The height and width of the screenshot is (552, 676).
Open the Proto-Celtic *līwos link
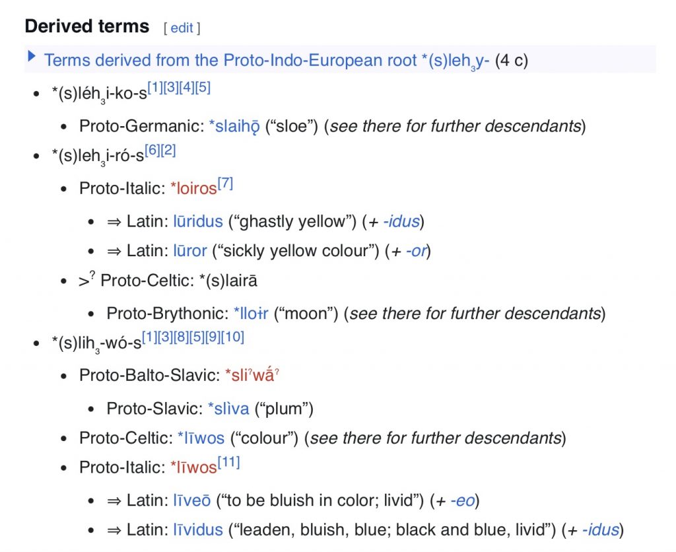(x=201, y=438)
